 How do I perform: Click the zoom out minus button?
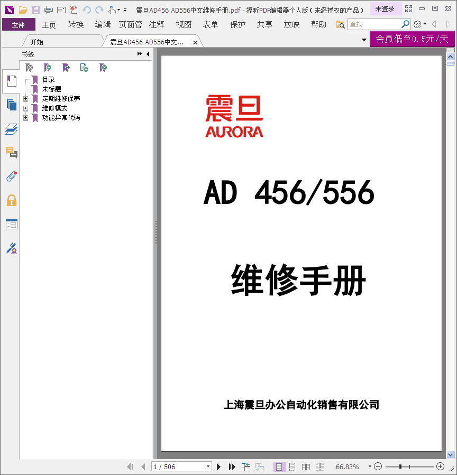[378, 467]
